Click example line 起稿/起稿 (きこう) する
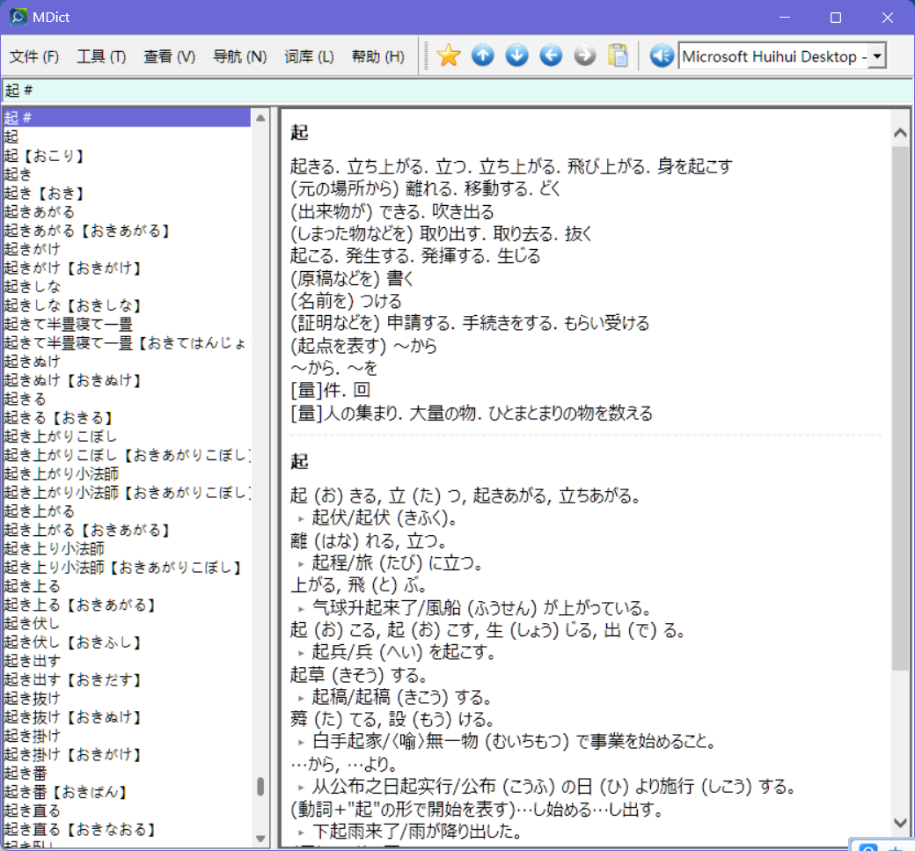Image resolution: width=915 pixels, height=851 pixels. 402,698
